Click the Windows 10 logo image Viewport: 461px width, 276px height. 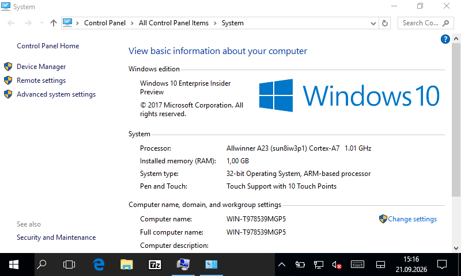point(349,95)
